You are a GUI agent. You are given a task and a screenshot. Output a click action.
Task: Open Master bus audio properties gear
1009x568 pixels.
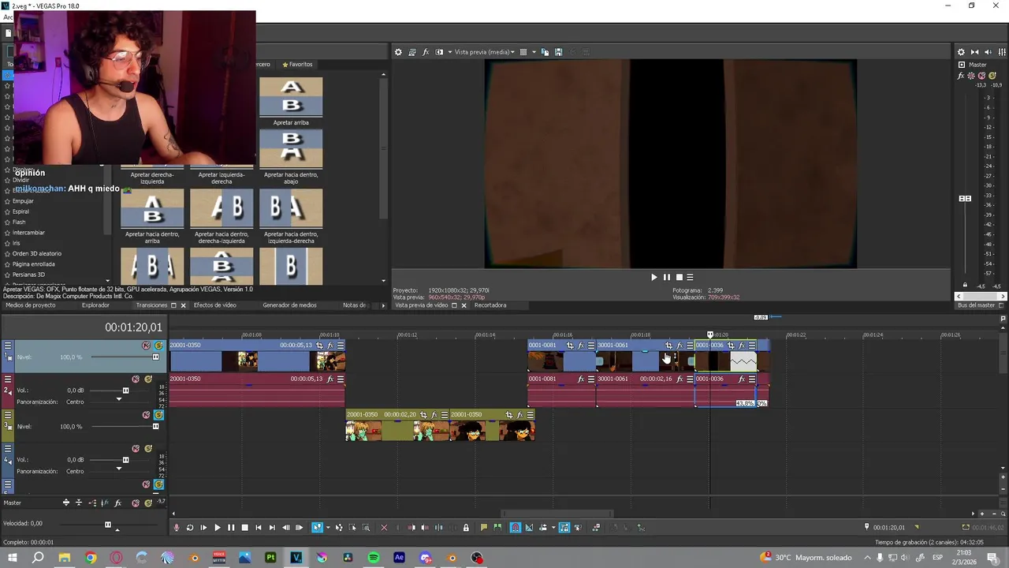961,52
